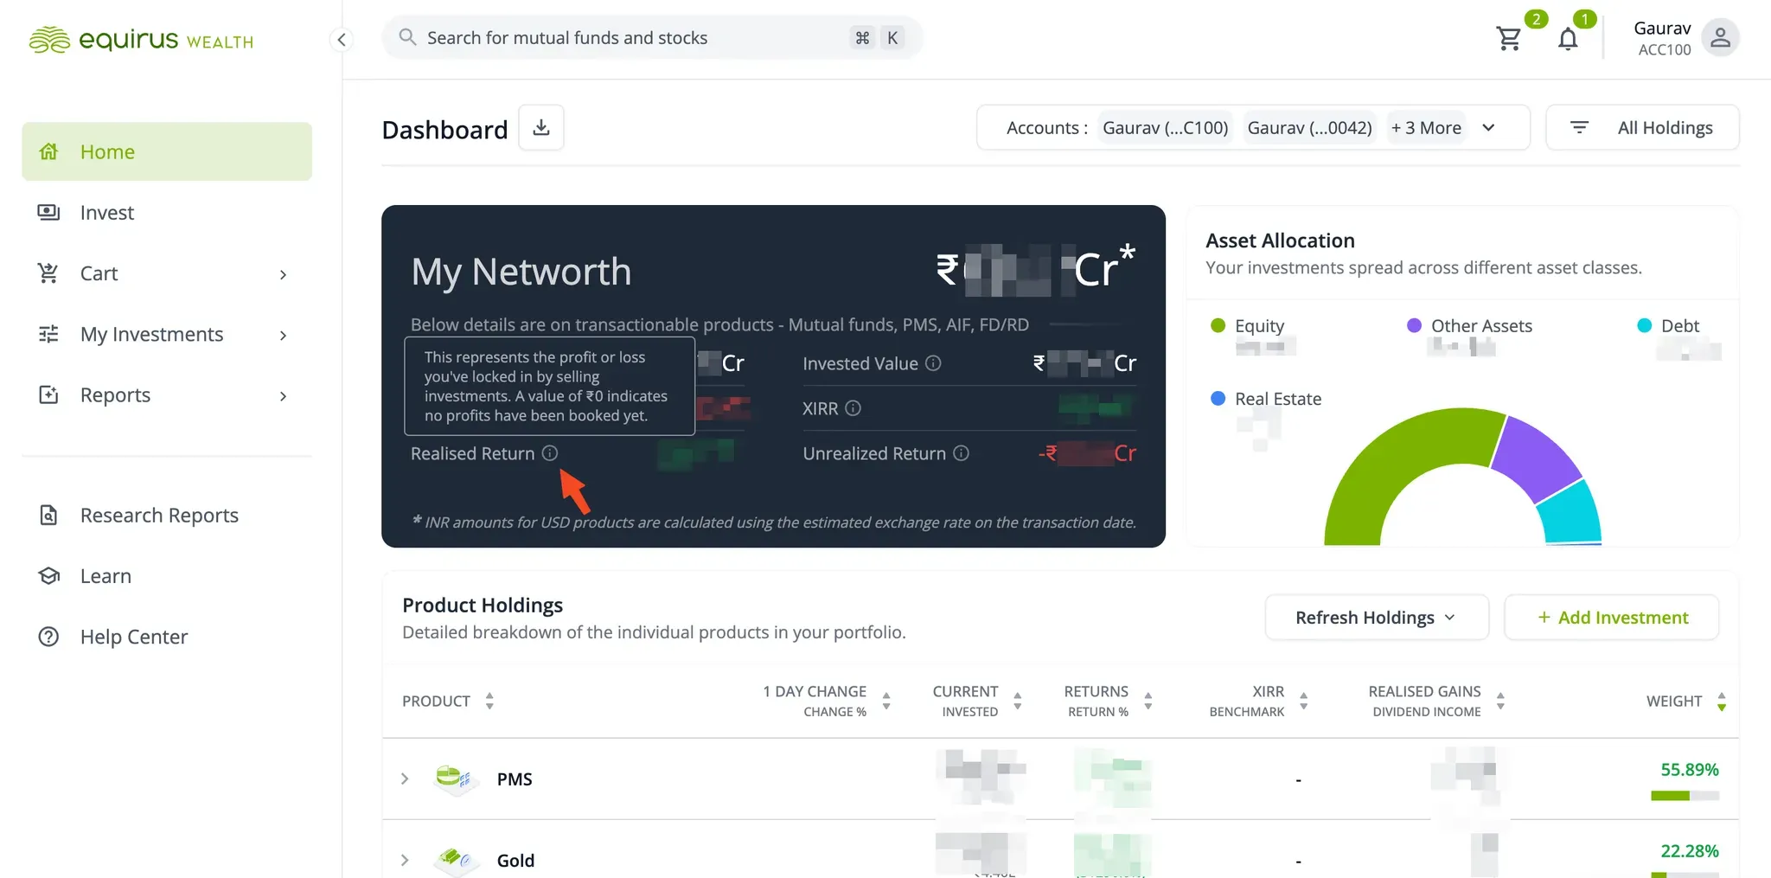This screenshot has height=878, width=1771.
Task: Focus the mutual funds and stocks search
Action: [653, 37]
